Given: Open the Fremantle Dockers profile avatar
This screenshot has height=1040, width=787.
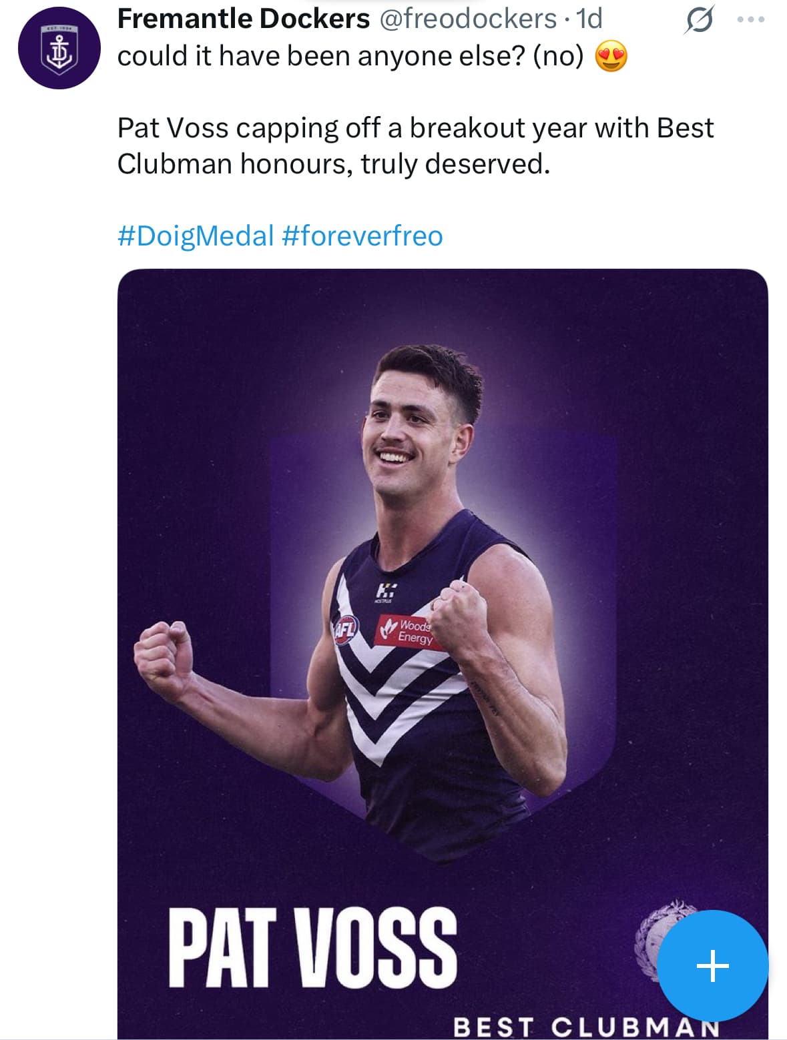Looking at the screenshot, I should coord(59,49).
